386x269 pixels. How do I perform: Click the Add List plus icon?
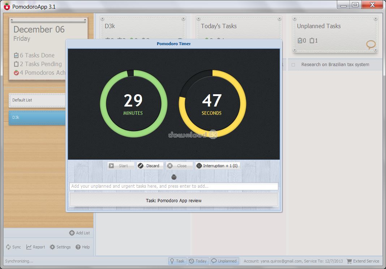point(72,233)
